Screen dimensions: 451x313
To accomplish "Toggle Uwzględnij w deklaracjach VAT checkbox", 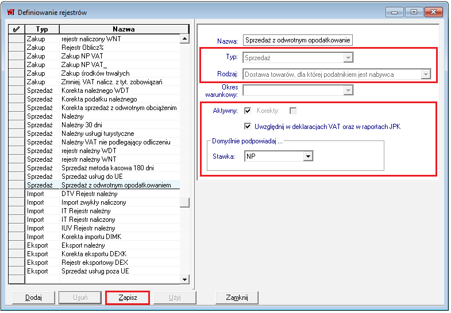I will (x=248, y=127).
